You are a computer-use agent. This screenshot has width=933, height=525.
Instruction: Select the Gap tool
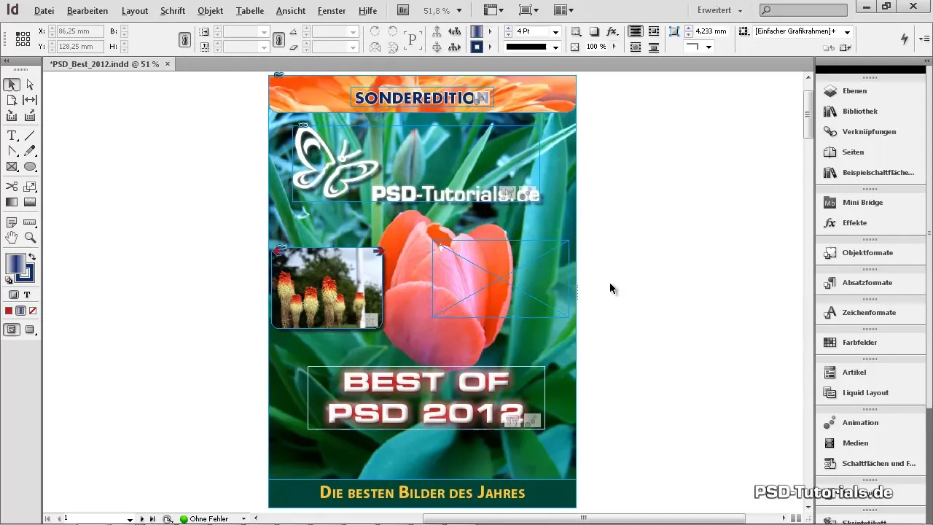pyautogui.click(x=30, y=100)
